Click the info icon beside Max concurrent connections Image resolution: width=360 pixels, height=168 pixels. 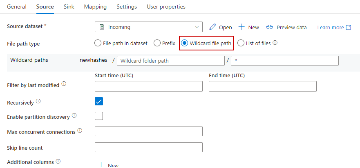[x=80, y=131]
